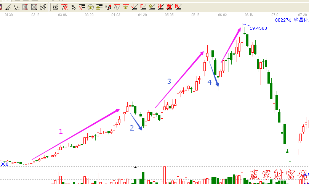This screenshot has height=184, width=309.
Task: Select the three parallel lines tool
Action: [x=43, y=7]
